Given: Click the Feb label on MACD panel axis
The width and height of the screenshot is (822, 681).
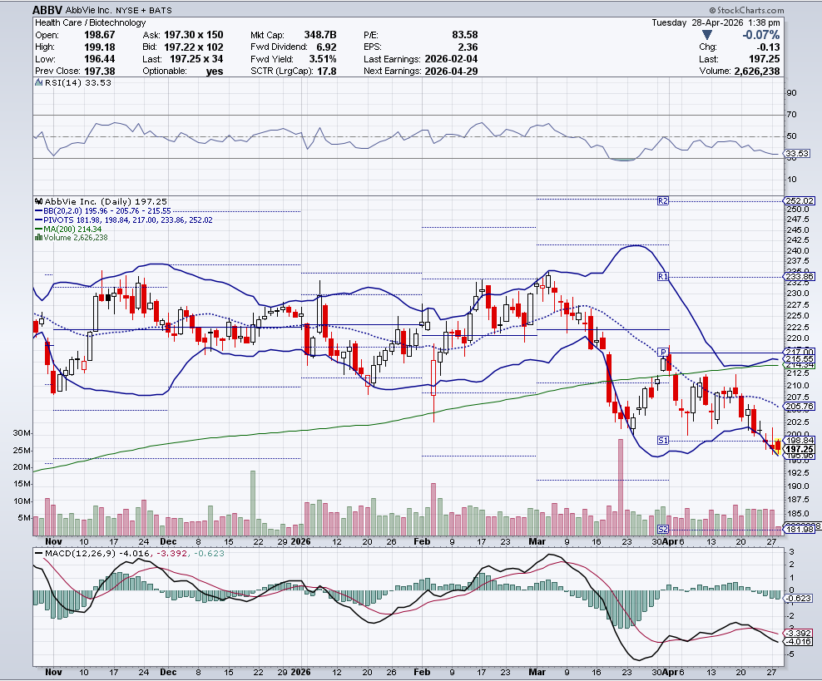Looking at the screenshot, I should point(422,672).
